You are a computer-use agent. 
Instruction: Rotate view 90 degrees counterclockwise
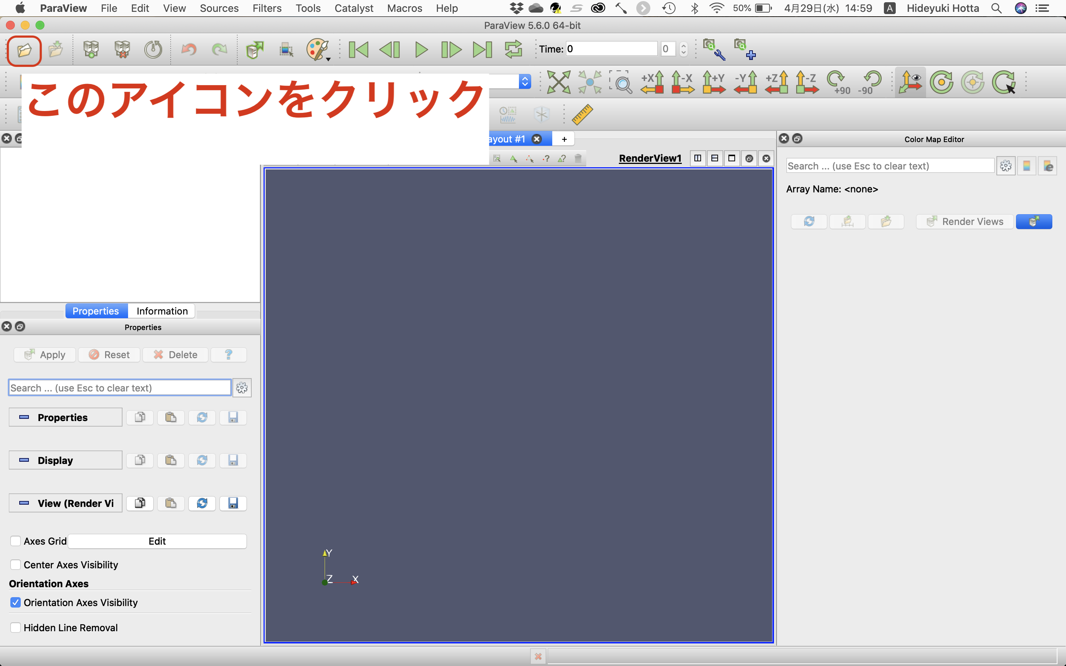pyautogui.click(x=869, y=83)
